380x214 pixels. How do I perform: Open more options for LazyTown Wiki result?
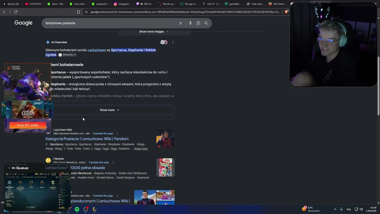click(117, 133)
